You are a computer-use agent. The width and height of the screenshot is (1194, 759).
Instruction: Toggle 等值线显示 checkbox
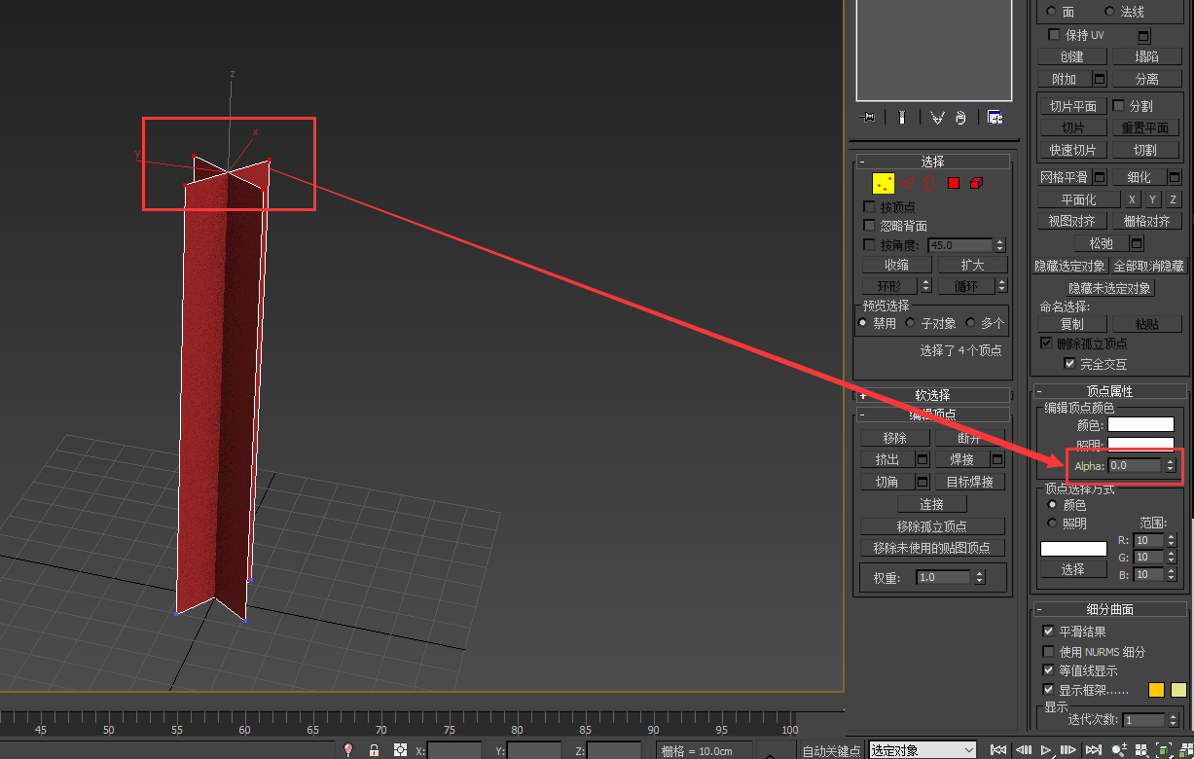[1048, 670]
